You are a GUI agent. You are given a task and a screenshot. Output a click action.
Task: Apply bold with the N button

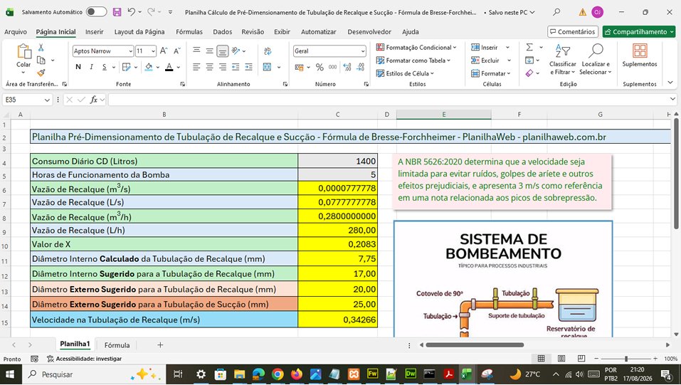78,67
